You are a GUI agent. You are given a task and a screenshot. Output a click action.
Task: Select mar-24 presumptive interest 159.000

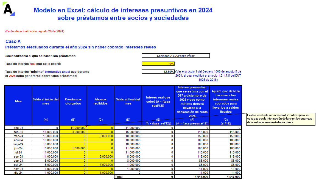tap(192, 136)
